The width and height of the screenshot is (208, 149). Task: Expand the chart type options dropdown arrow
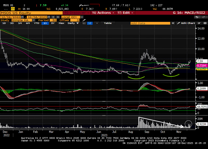tap(97, 23)
